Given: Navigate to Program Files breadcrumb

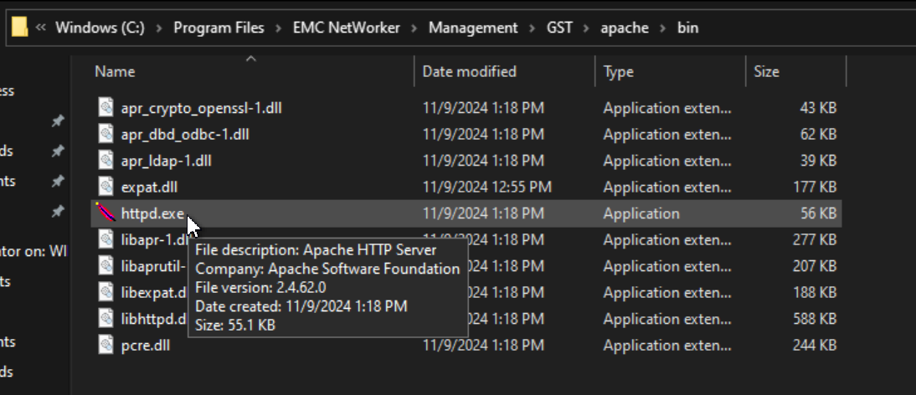Looking at the screenshot, I should [x=219, y=28].
